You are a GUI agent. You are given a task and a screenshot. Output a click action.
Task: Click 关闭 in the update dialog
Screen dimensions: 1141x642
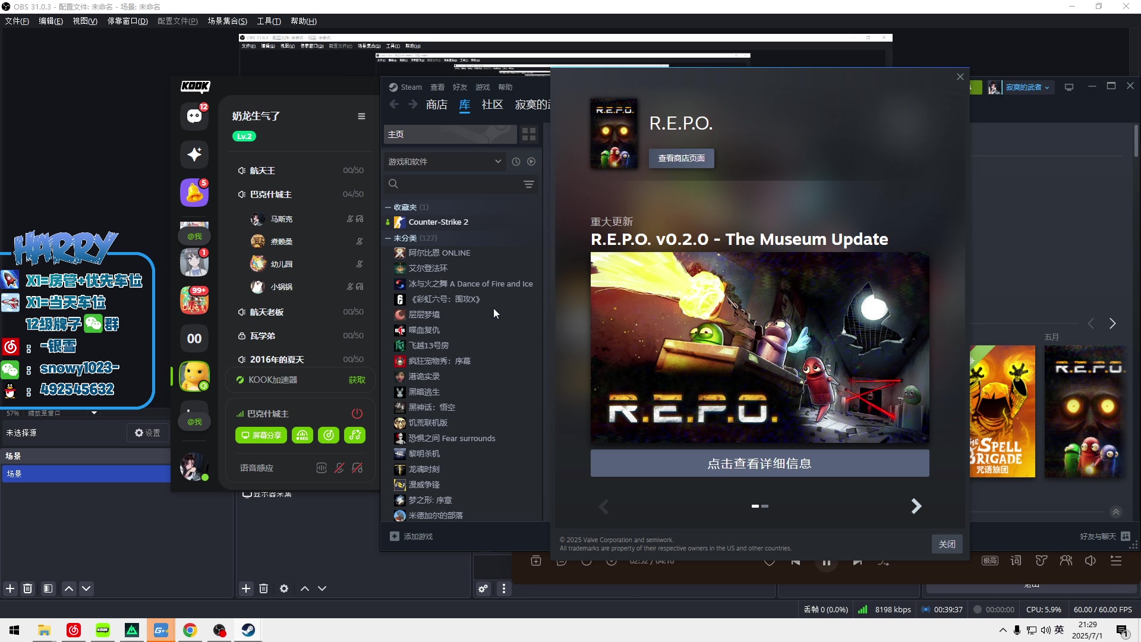(947, 545)
